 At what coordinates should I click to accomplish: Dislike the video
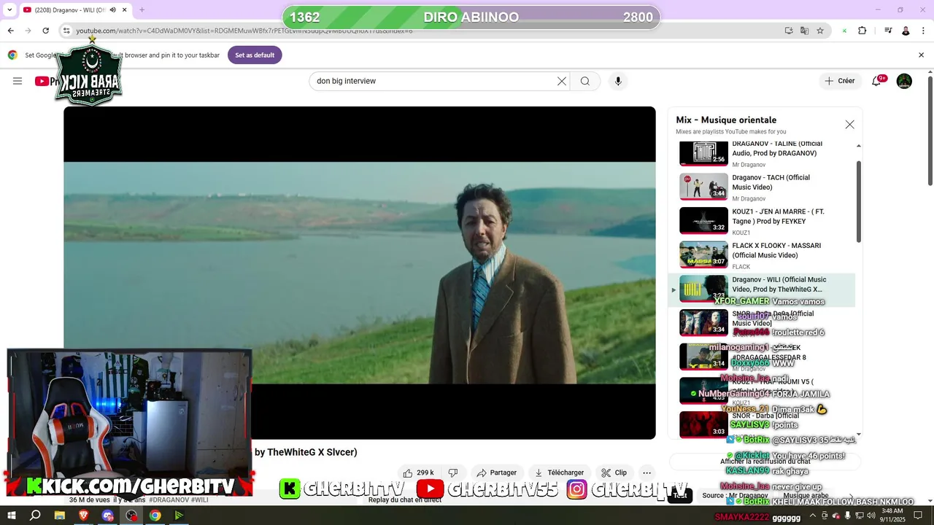point(452,472)
